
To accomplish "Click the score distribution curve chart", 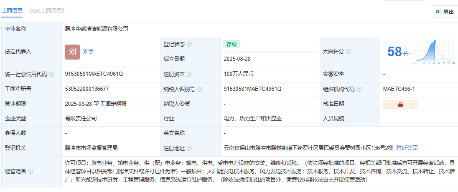I will click(x=434, y=52).
